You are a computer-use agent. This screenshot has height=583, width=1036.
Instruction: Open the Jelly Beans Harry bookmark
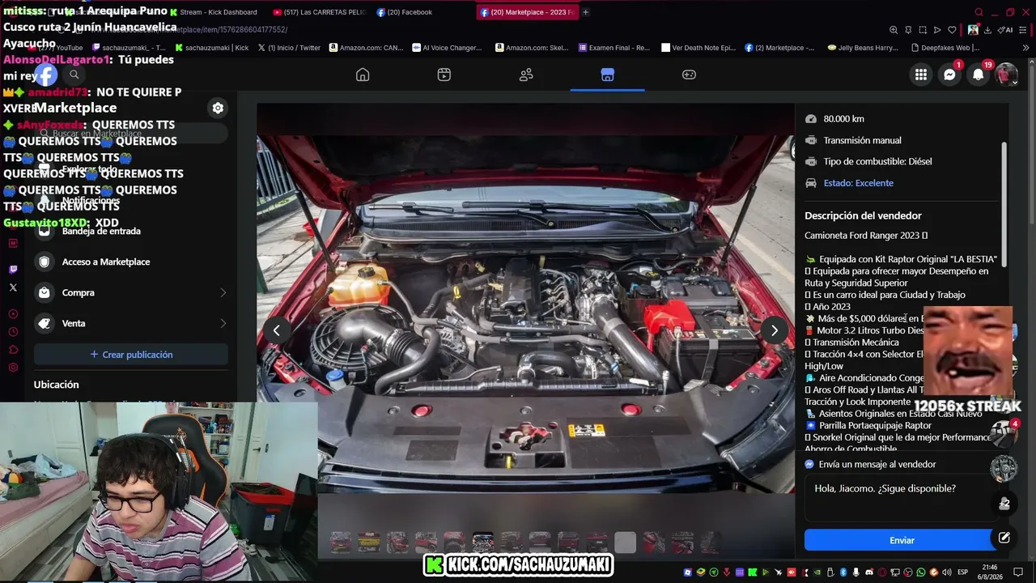click(x=862, y=48)
